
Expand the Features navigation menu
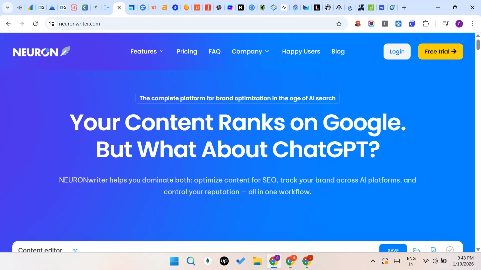coord(147,51)
